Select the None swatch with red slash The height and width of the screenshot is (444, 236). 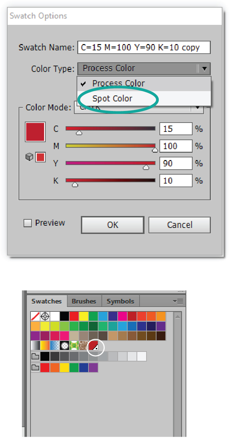click(x=35, y=316)
